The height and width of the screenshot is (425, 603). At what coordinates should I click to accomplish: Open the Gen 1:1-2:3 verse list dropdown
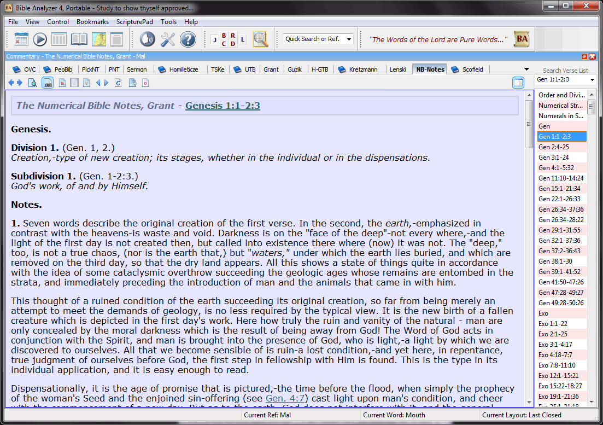click(x=592, y=80)
